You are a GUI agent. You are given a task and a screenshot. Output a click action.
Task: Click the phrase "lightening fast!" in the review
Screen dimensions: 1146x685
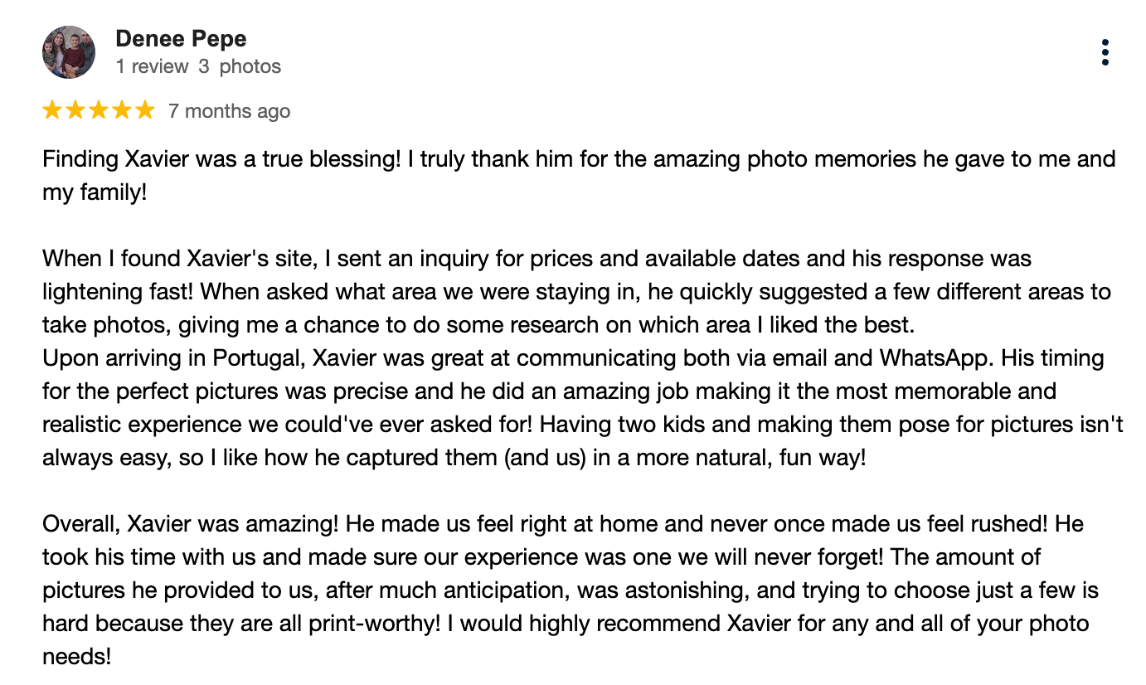pyautogui.click(x=119, y=291)
